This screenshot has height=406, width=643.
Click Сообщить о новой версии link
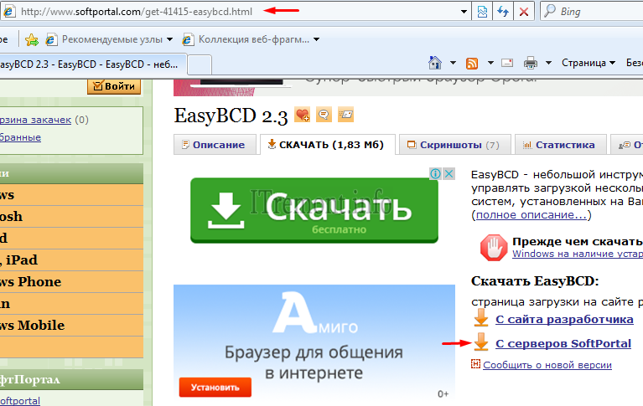[547, 365]
